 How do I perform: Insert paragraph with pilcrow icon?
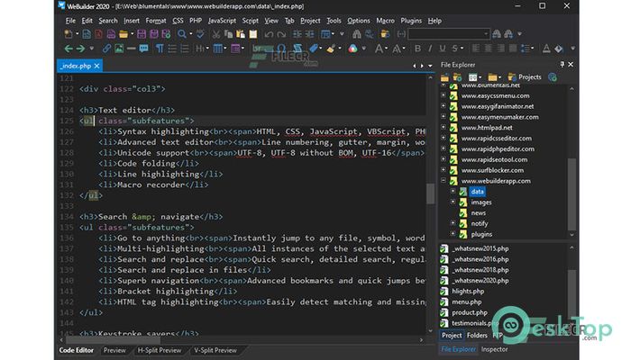pyautogui.click(x=160, y=49)
